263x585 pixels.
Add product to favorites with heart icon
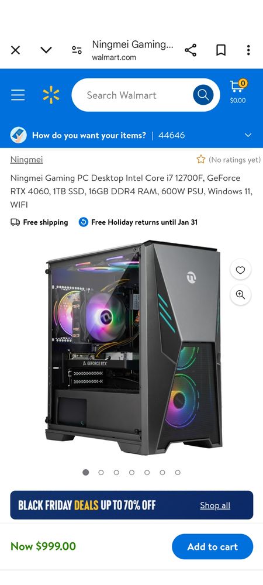click(241, 270)
